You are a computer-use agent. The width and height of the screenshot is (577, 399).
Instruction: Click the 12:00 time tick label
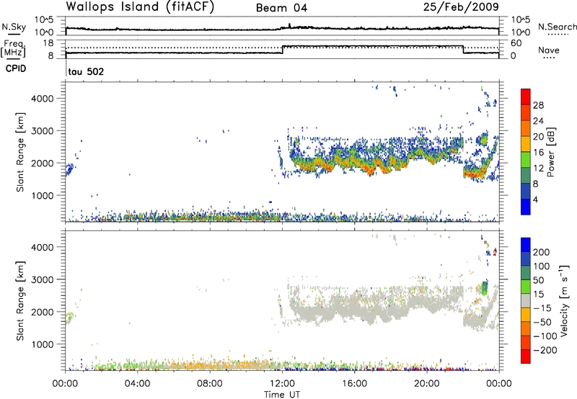click(282, 384)
